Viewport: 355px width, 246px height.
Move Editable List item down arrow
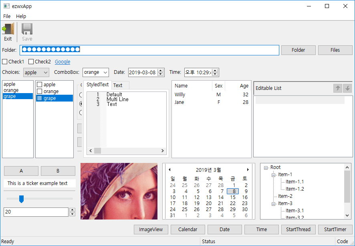point(347,88)
